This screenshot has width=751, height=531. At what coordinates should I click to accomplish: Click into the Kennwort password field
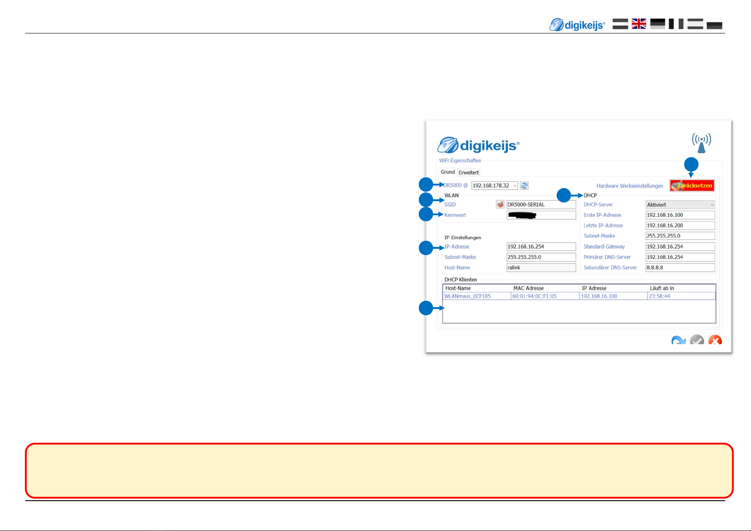click(x=541, y=215)
